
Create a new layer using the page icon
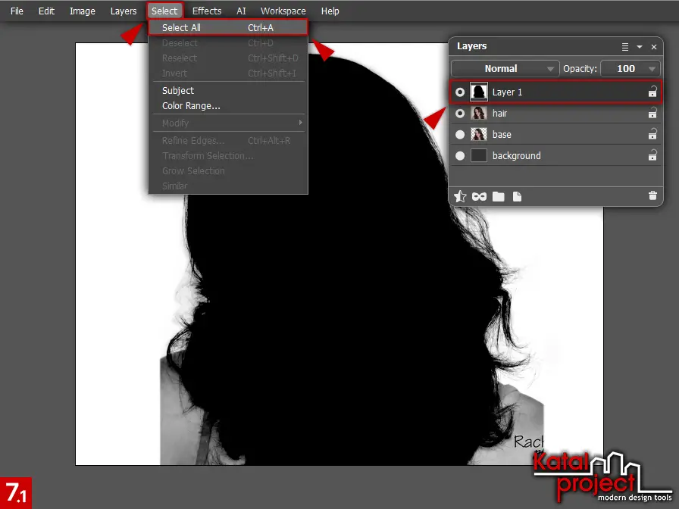coord(516,196)
